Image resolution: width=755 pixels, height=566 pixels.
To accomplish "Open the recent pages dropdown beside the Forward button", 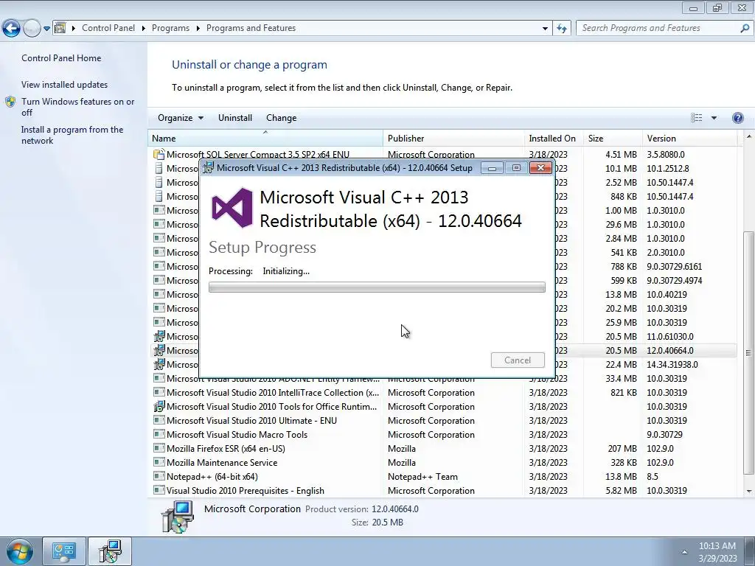I will point(46,29).
